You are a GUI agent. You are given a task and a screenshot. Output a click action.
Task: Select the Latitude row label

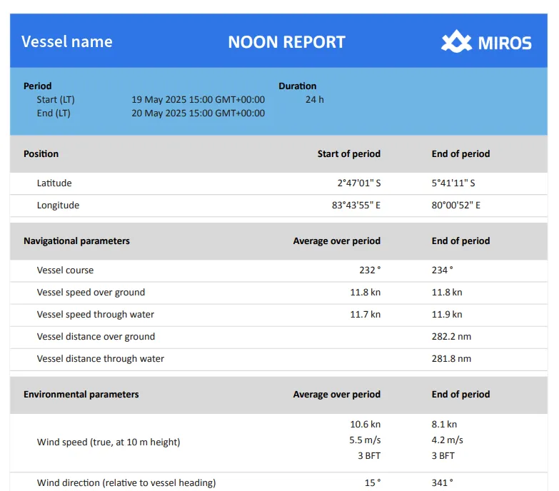pos(54,183)
